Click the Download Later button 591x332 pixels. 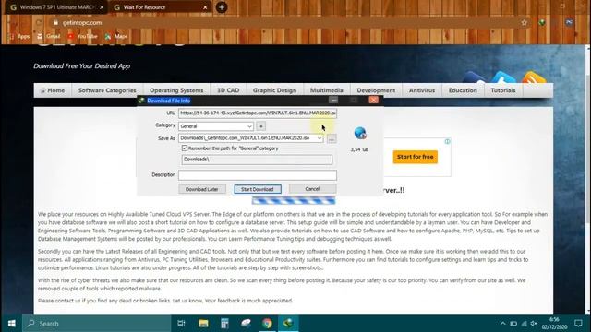coord(202,189)
